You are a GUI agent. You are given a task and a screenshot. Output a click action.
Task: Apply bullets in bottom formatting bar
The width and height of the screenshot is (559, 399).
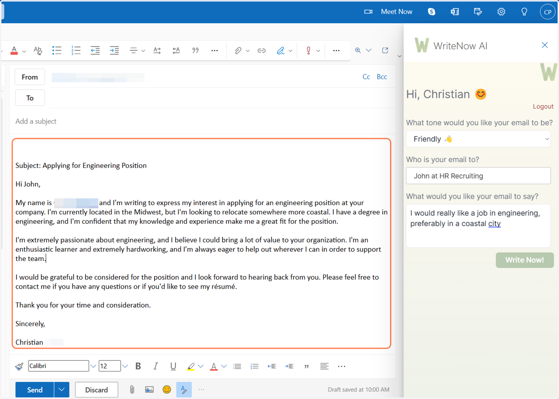coord(237,366)
